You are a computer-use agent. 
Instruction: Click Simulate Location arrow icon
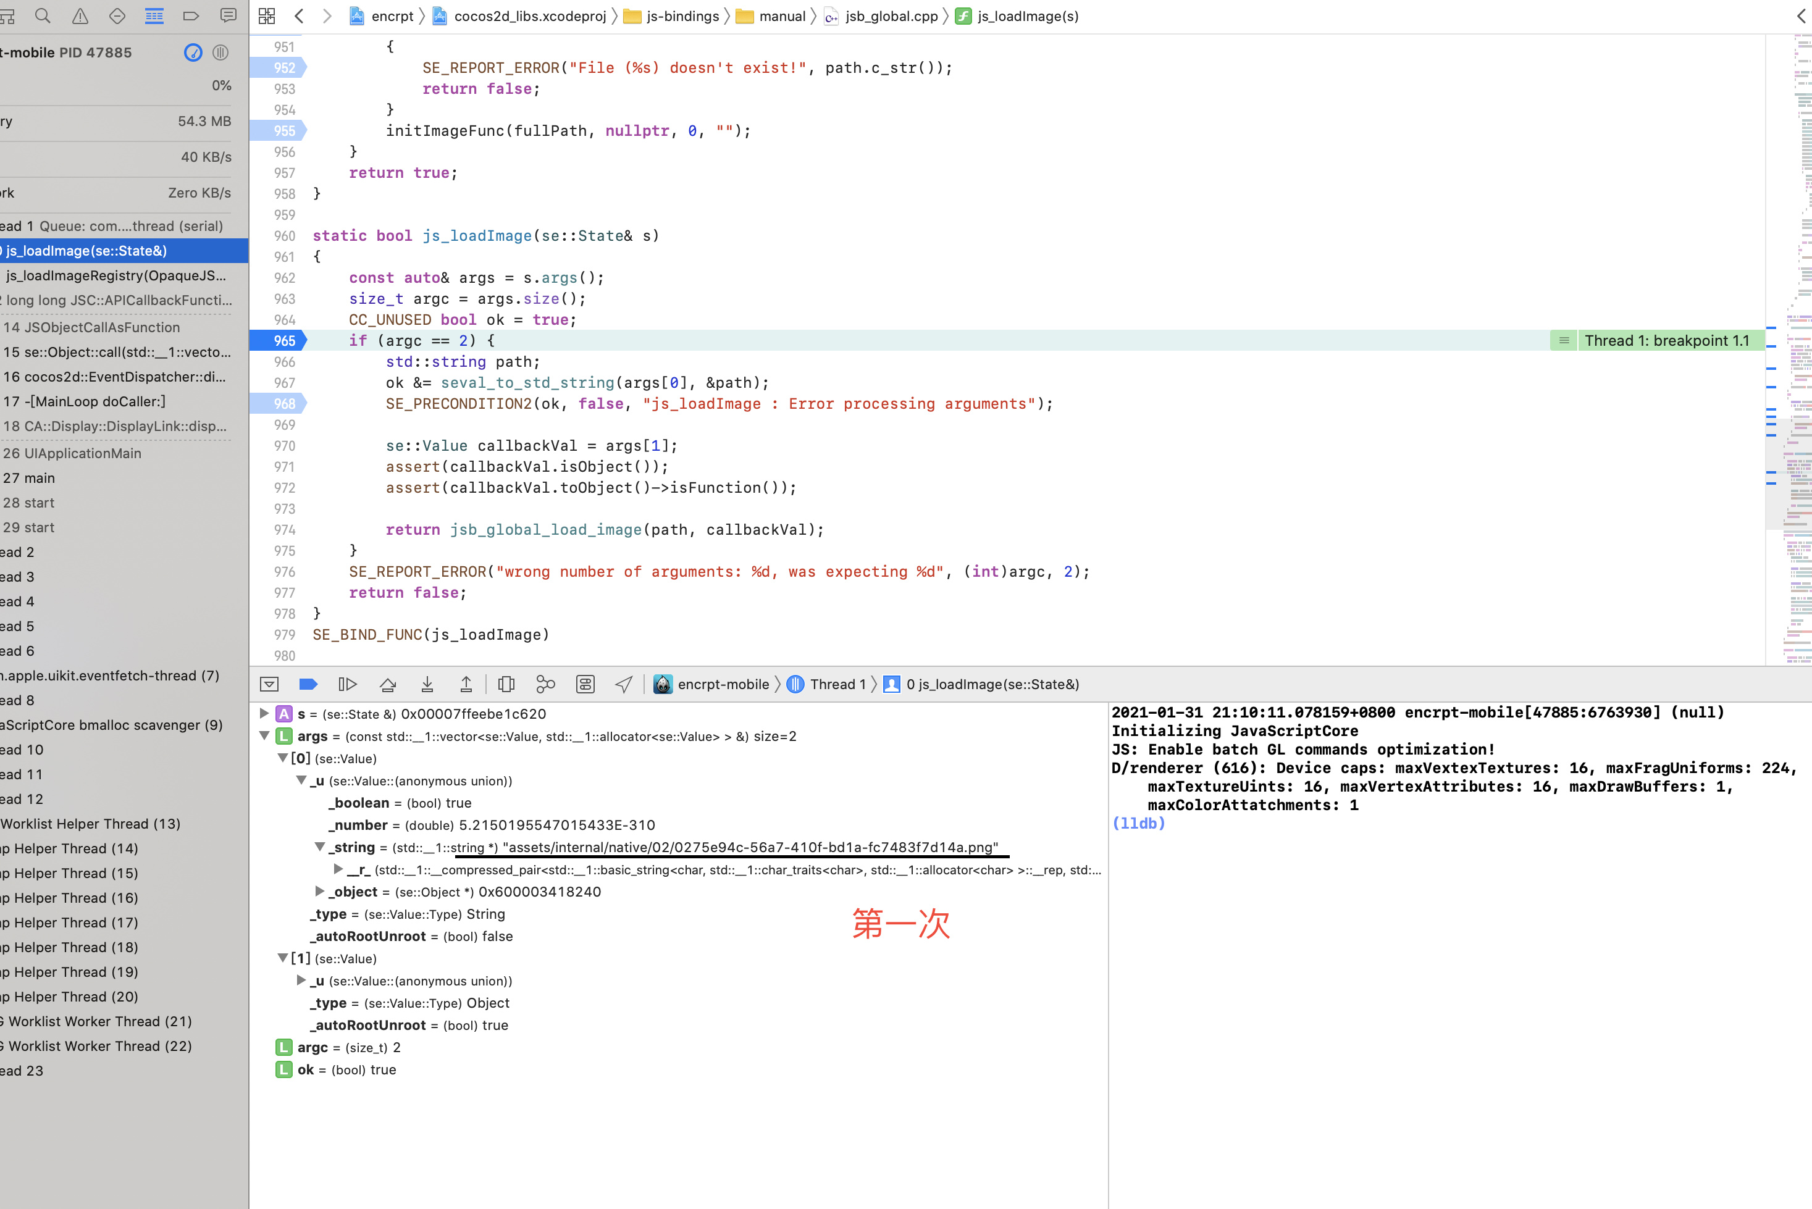point(624,684)
